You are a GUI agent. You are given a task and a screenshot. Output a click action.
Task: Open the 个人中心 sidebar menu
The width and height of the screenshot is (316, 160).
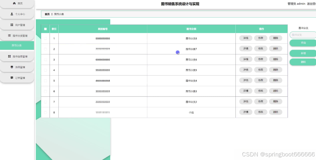[x=17, y=14]
